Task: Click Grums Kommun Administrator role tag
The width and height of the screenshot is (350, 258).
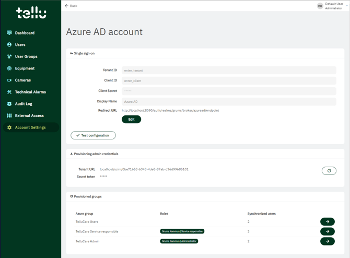Action: click(x=179, y=241)
